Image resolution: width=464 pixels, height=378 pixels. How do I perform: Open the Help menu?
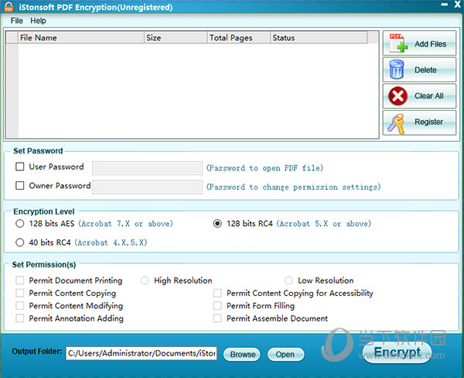pyautogui.click(x=38, y=21)
